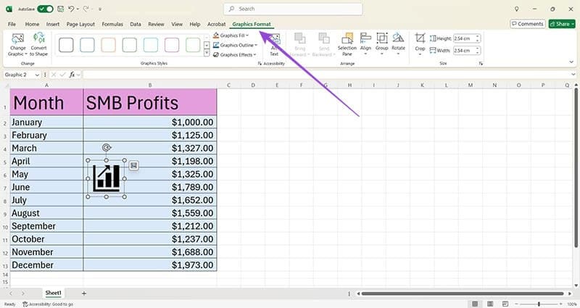This screenshot has height=308, width=580.
Task: Open the Comments button
Action: coord(528,24)
